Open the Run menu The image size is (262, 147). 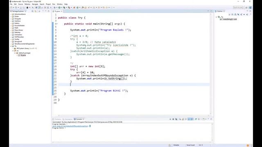point(54,4)
